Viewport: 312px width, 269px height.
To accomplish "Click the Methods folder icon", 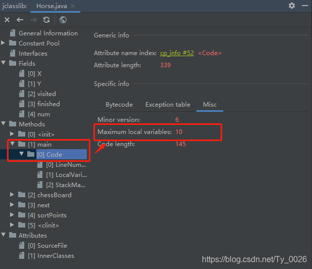I will (13, 124).
